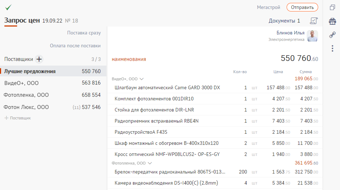Expand the ВидеО+, ООО group chevron

click(142, 79)
